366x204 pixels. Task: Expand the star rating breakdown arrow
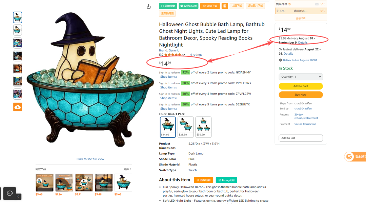[x=184, y=55]
